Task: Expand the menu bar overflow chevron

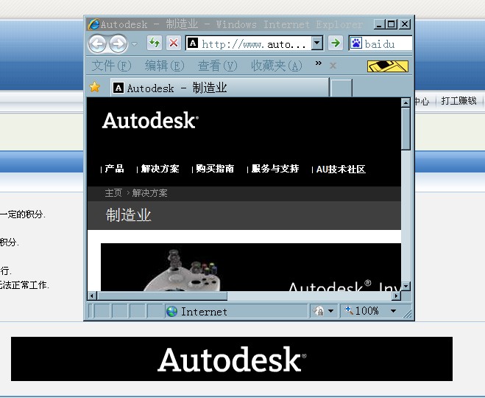Action: tap(318, 63)
